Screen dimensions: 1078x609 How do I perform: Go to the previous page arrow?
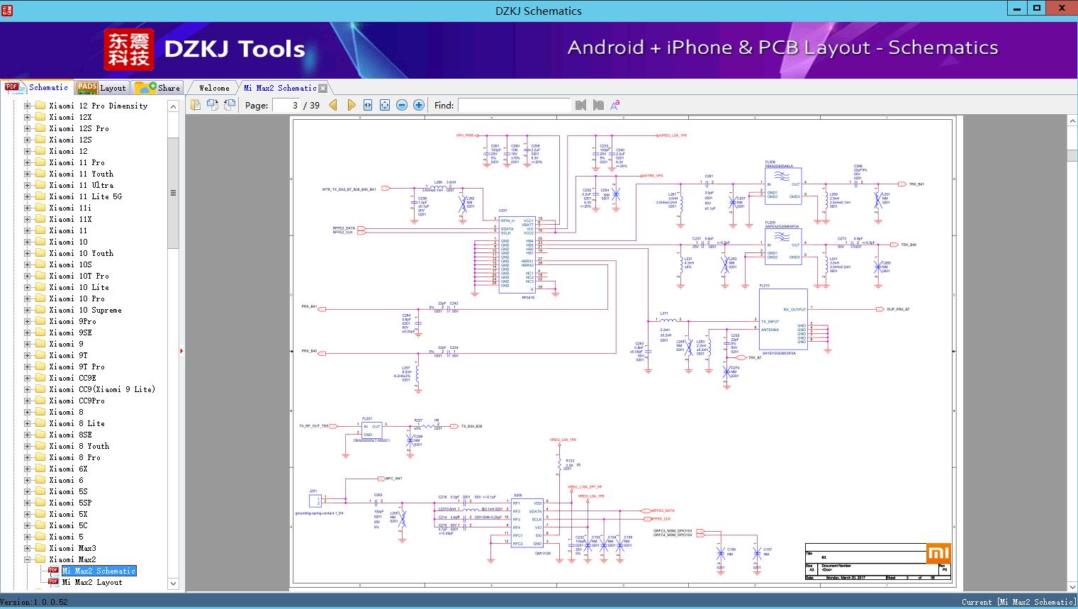click(x=333, y=105)
